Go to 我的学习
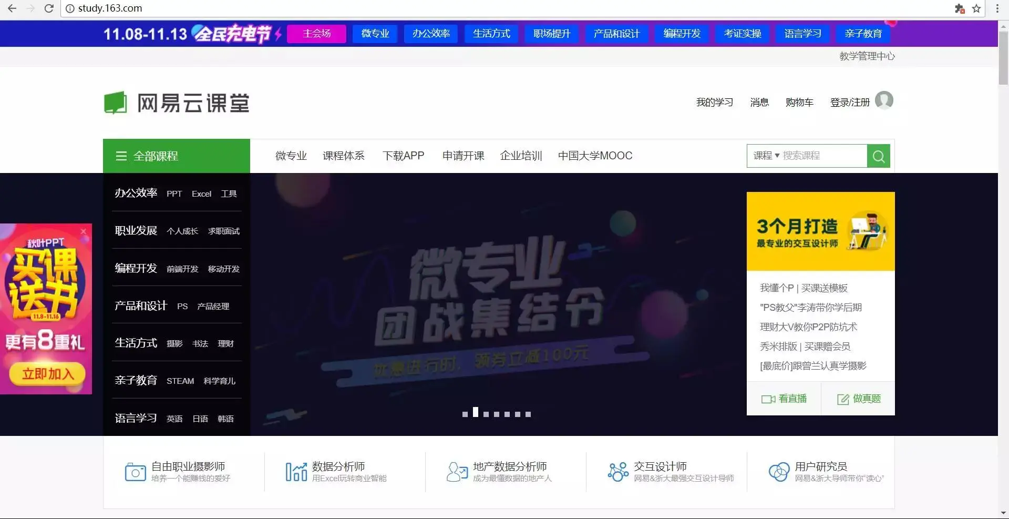Image resolution: width=1009 pixels, height=519 pixels. coord(715,103)
